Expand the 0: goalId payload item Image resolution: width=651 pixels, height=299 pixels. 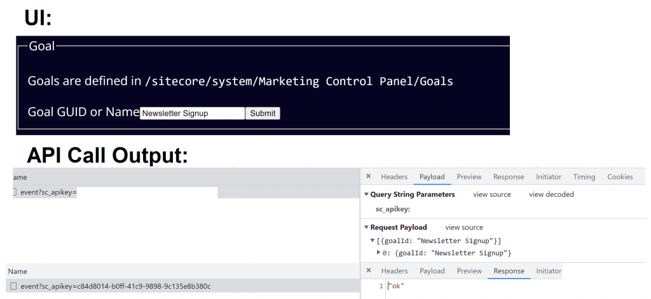tap(379, 252)
